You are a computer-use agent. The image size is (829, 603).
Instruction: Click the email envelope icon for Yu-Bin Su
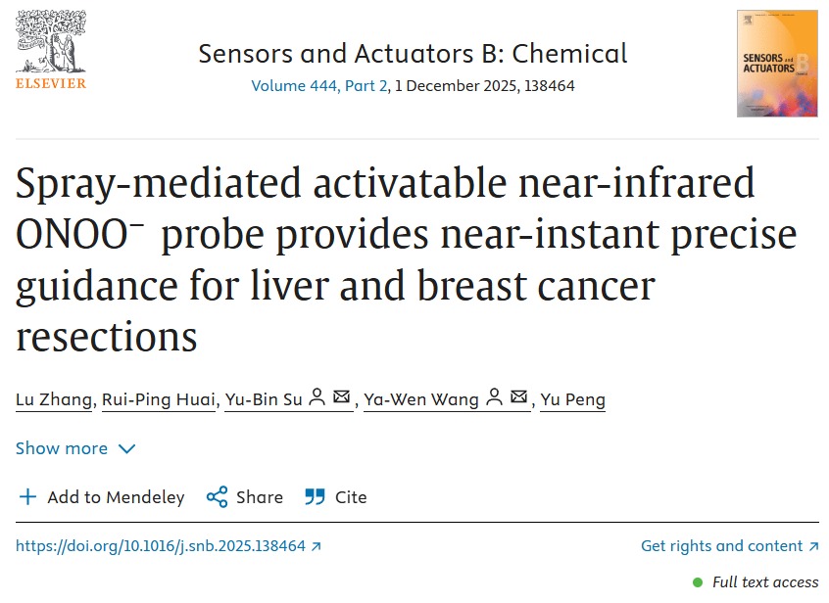[342, 397]
